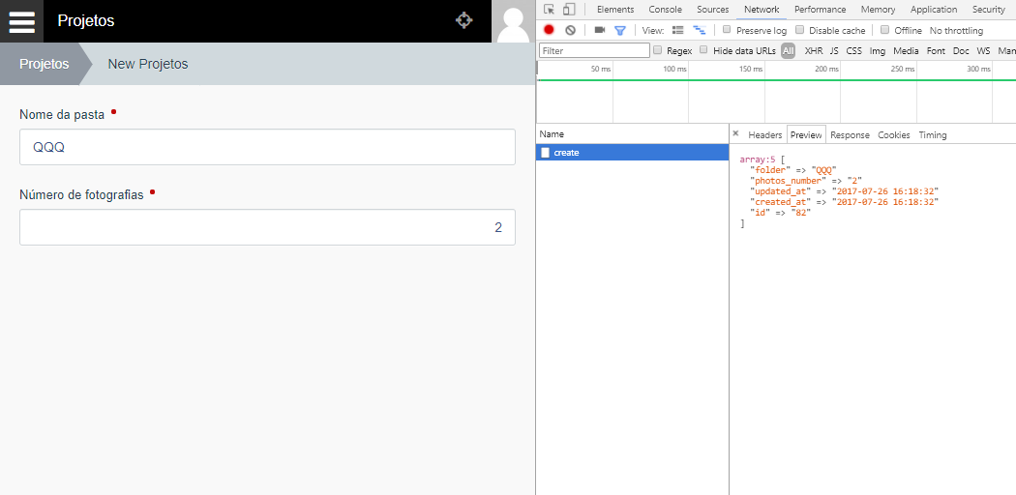Image resolution: width=1016 pixels, height=495 pixels.
Task: Open the Memory tab
Action: 878,9
